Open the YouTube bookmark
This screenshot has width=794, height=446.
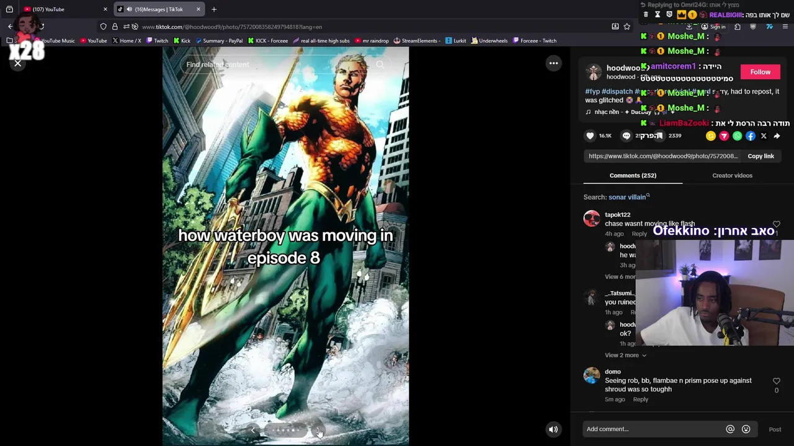pyautogui.click(x=93, y=41)
